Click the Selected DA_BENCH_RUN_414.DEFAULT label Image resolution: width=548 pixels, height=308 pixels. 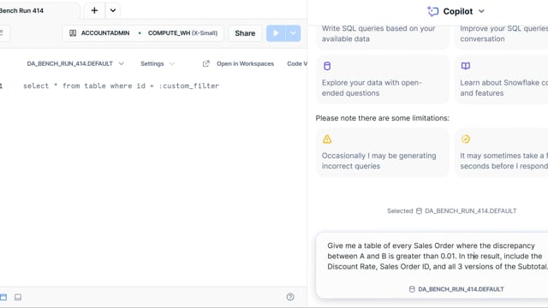coord(451,211)
